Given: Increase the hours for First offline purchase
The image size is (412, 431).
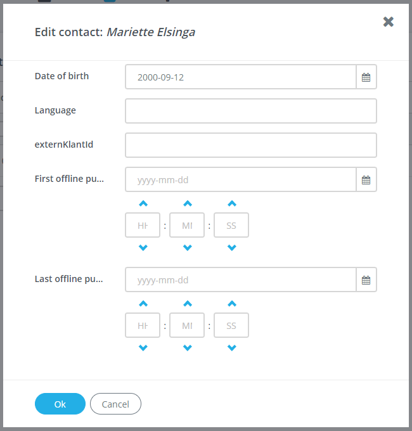Looking at the screenshot, I should (143, 204).
